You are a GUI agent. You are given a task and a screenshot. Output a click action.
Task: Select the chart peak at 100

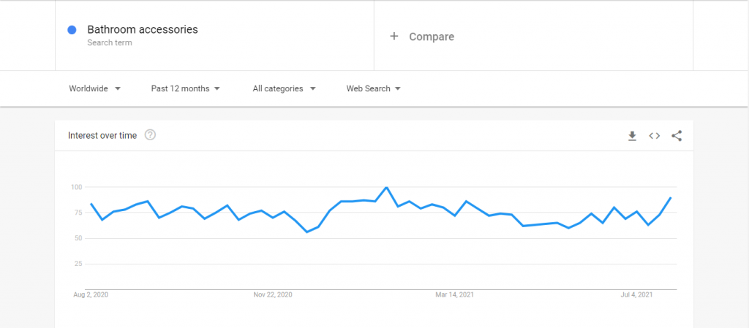point(386,187)
